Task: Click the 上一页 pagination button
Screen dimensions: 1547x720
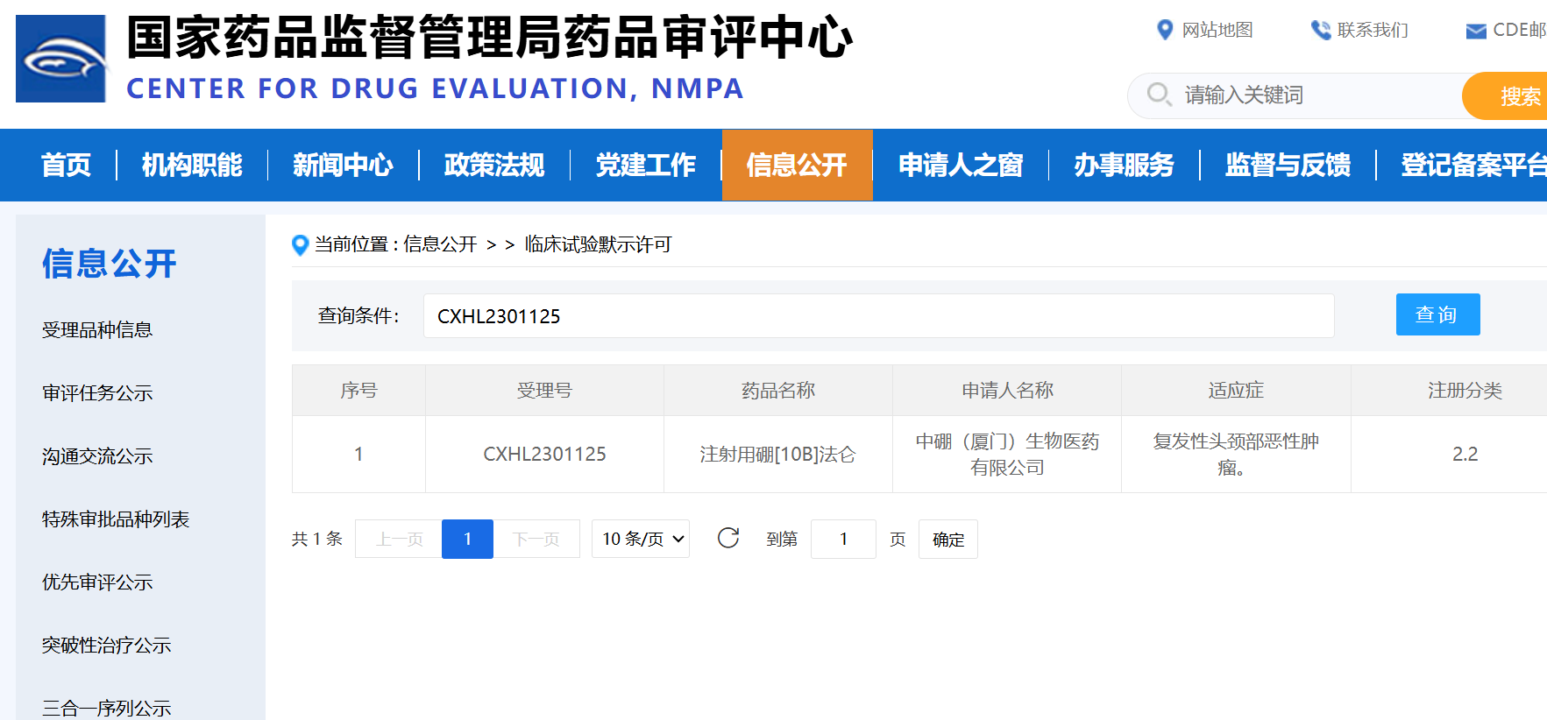Action: pyautogui.click(x=399, y=539)
